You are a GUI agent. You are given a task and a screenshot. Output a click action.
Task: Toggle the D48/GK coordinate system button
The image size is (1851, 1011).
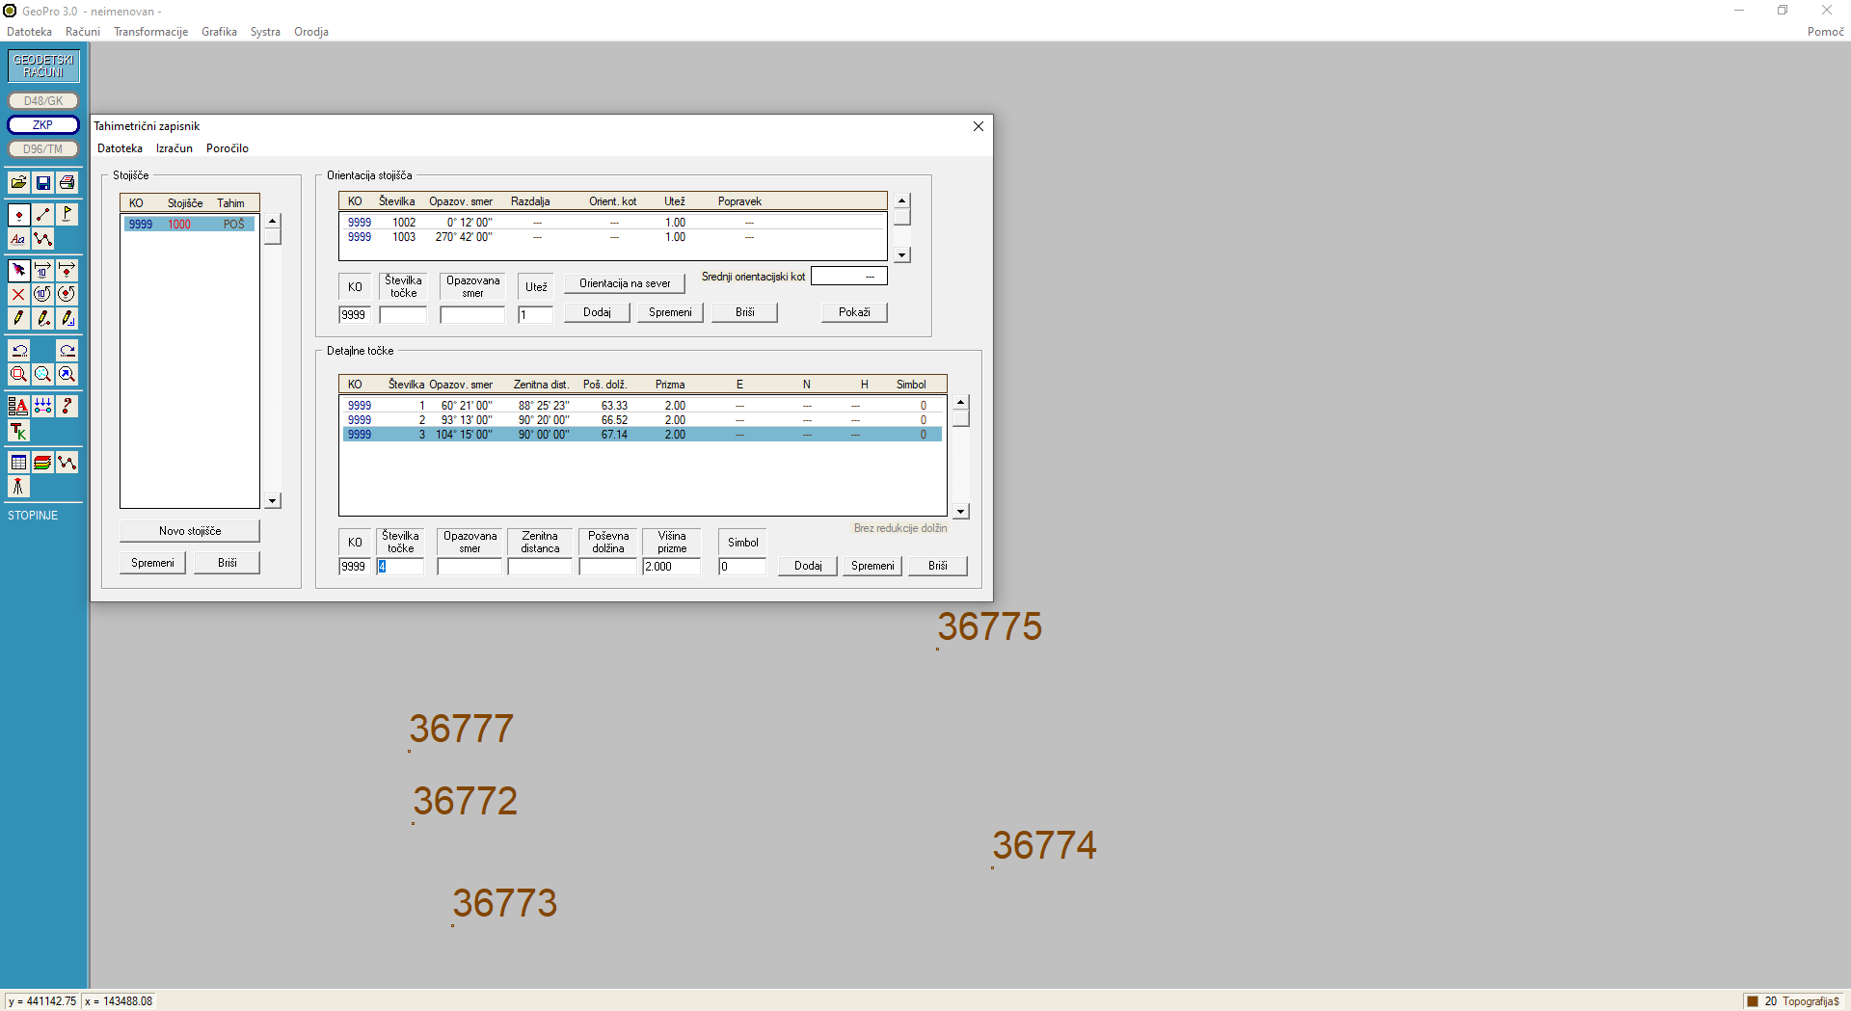tap(43, 100)
